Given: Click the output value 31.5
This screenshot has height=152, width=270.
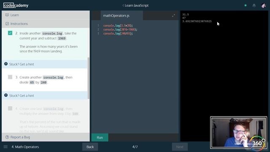Looking at the screenshot, I should pos(186,14).
